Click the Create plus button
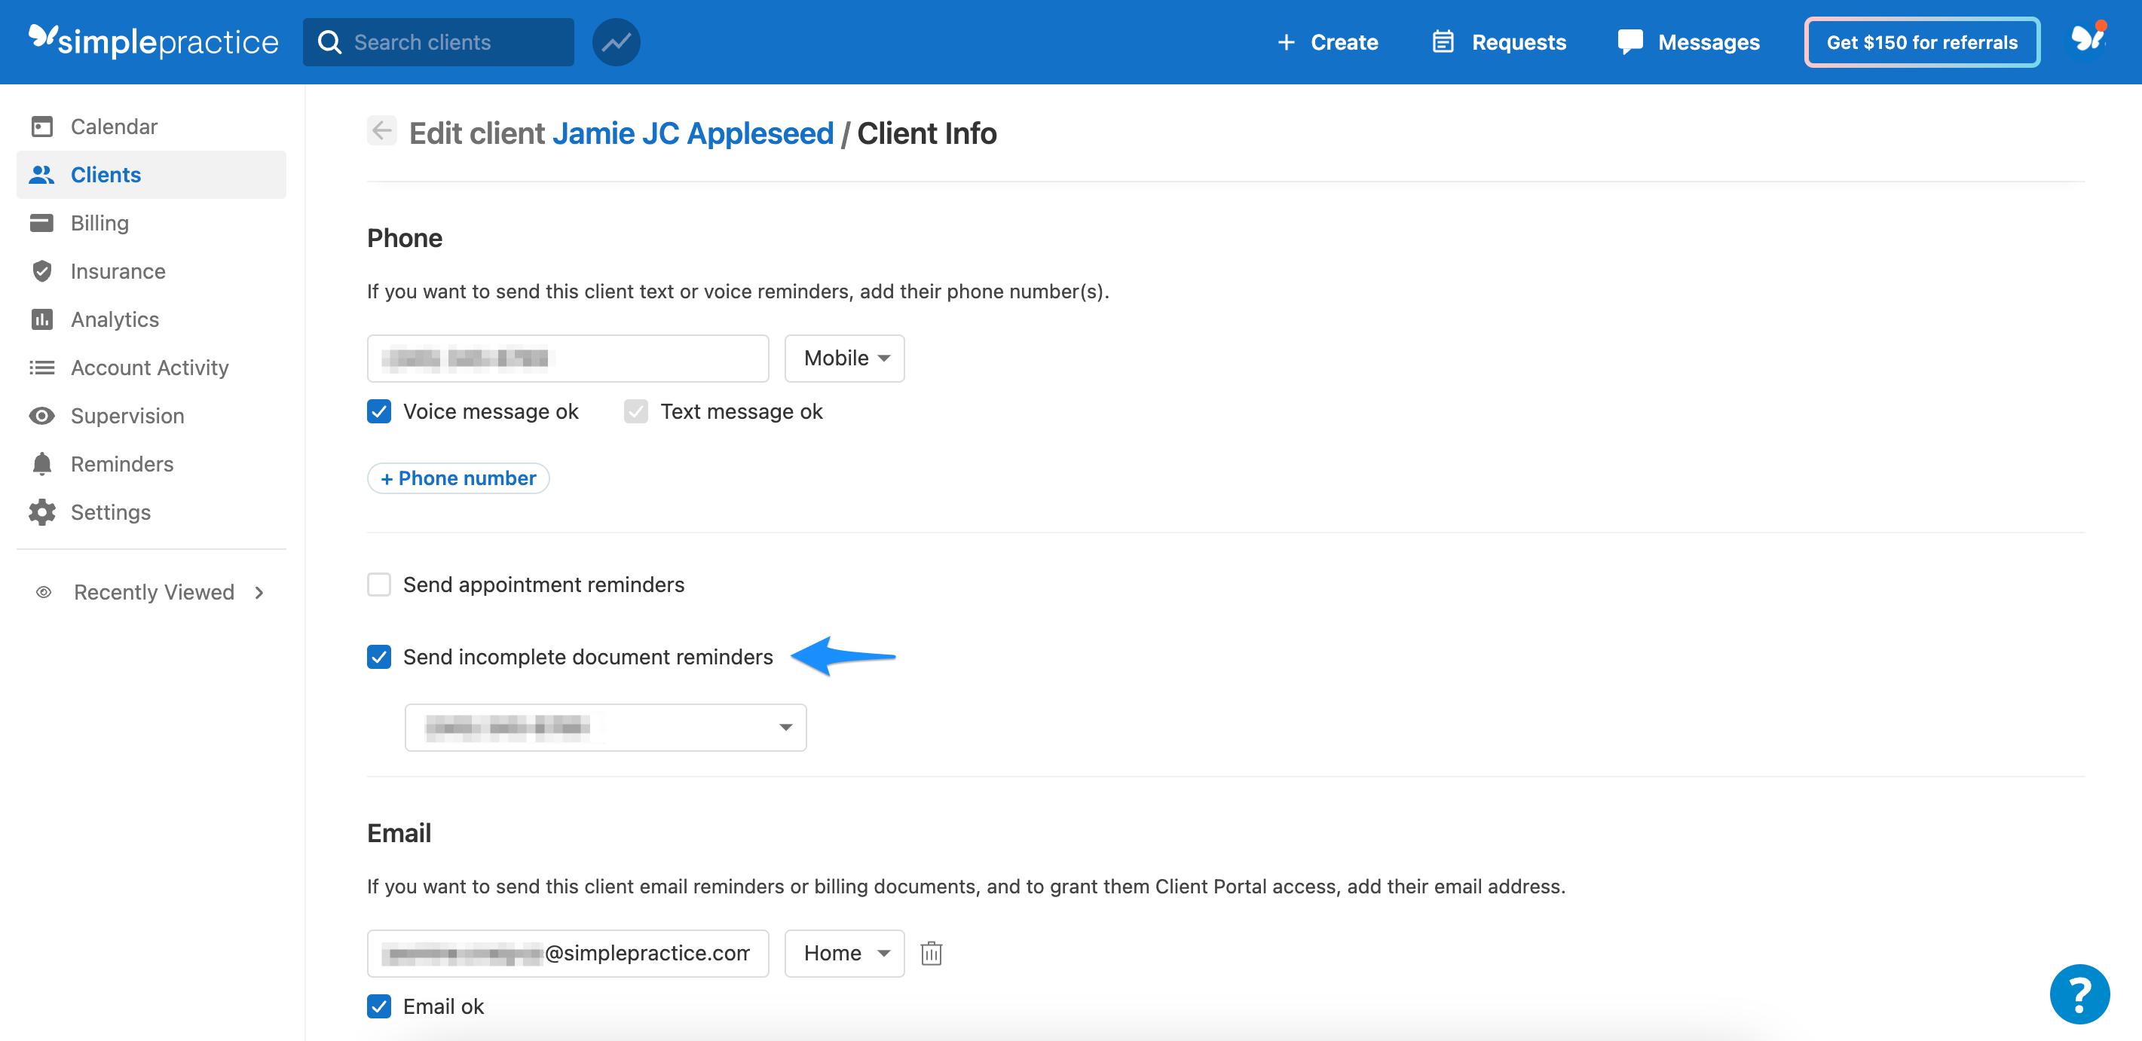 coord(1328,42)
